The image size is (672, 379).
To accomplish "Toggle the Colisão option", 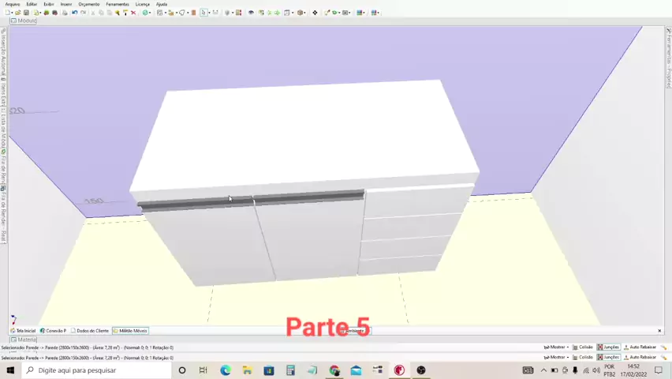I will click(x=582, y=347).
